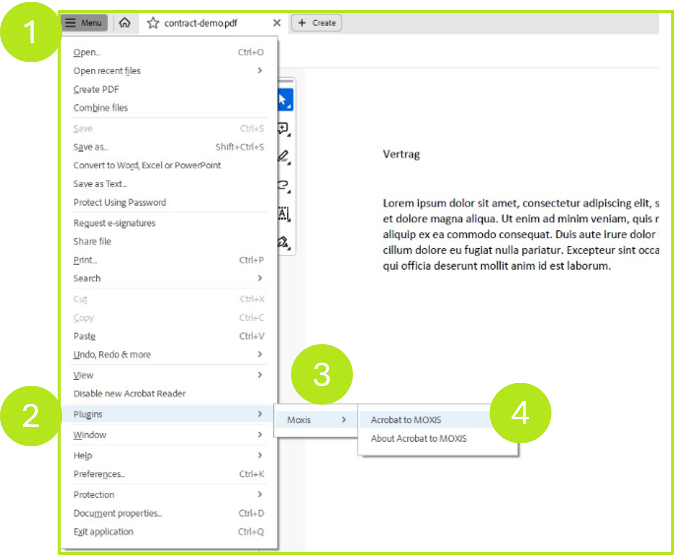Viewport: 674px width, 555px height.
Task: Star the contract-demo.pdf document
Action: [x=153, y=23]
